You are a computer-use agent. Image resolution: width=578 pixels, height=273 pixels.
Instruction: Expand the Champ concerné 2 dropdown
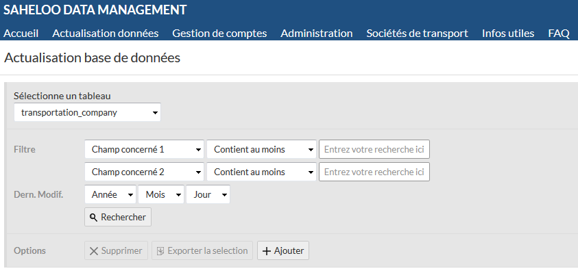pyautogui.click(x=144, y=172)
